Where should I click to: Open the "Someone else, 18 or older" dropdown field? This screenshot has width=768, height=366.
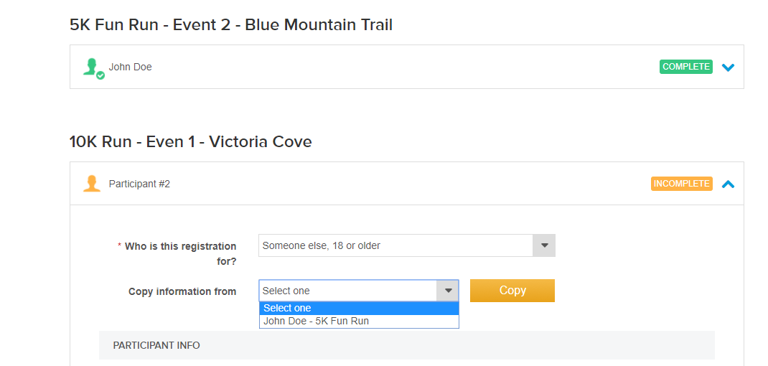click(x=395, y=245)
